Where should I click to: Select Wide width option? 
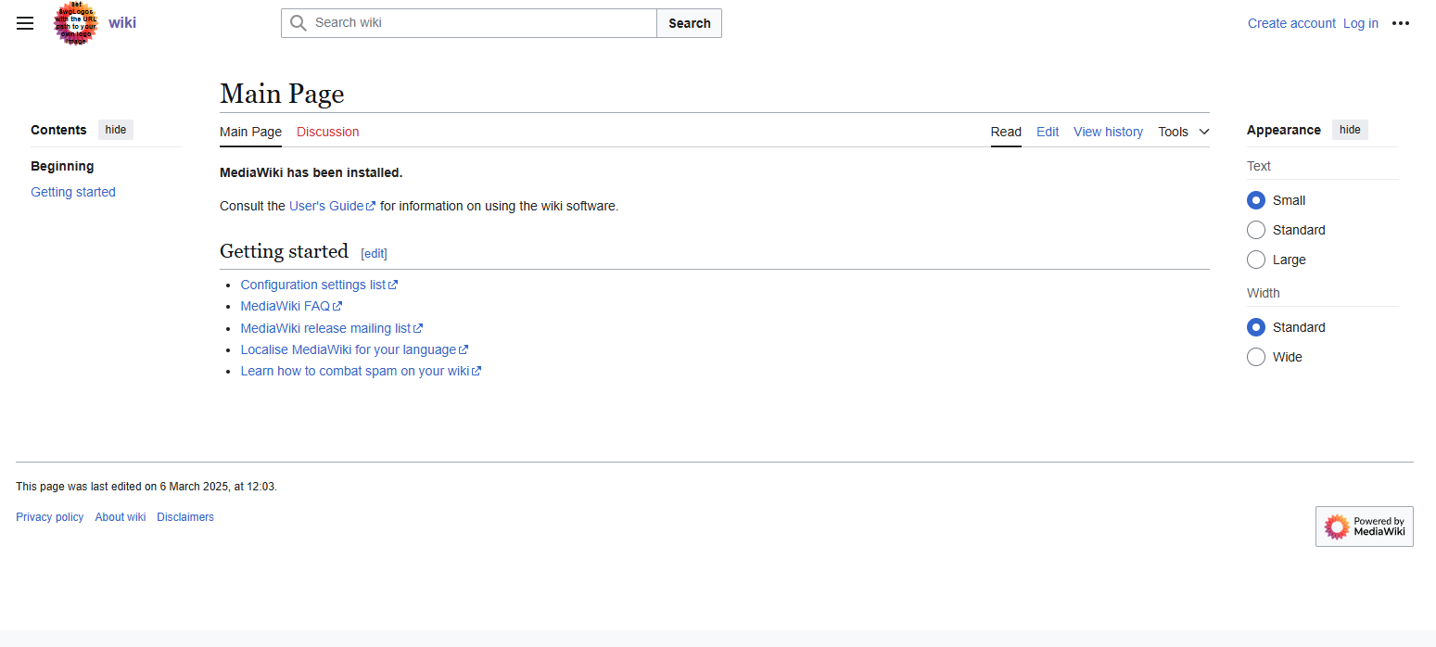coord(1256,357)
